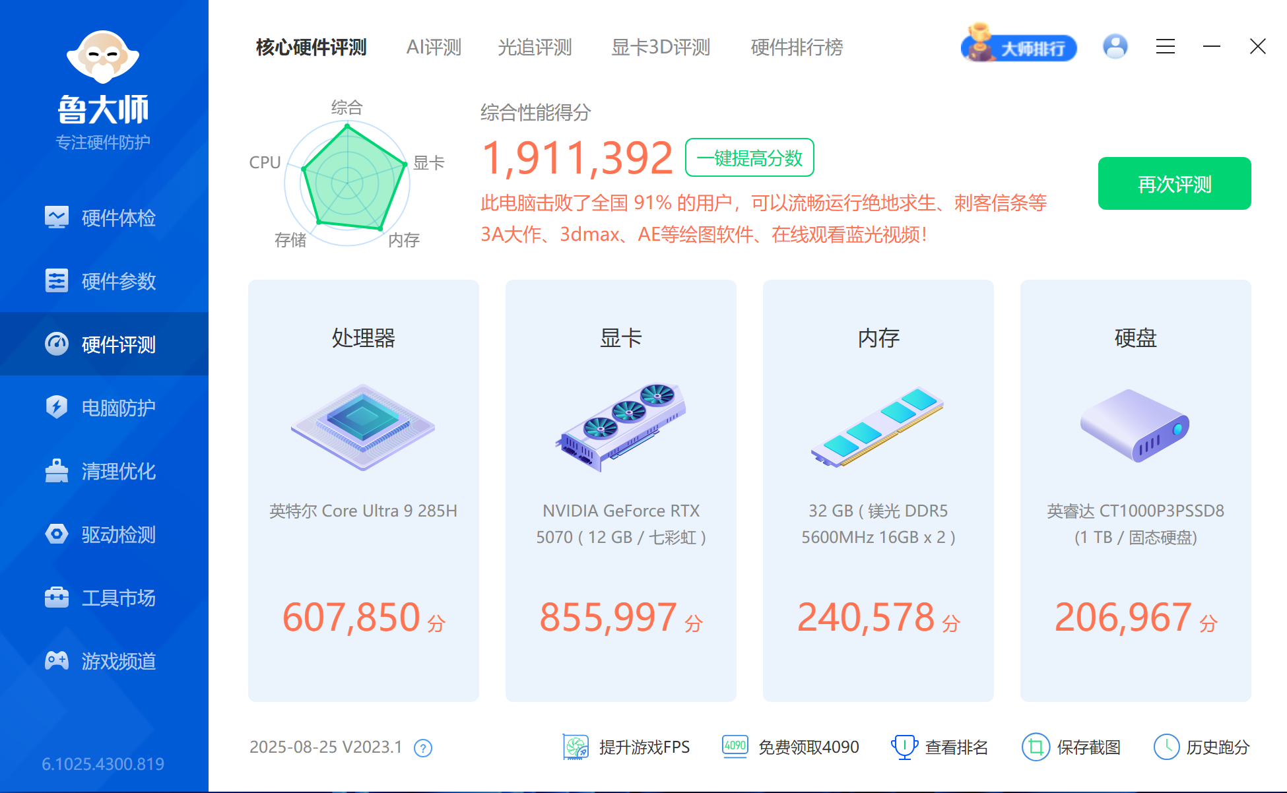1287x793 pixels.
Task: Click the 查看排名 link
Action: [940, 747]
